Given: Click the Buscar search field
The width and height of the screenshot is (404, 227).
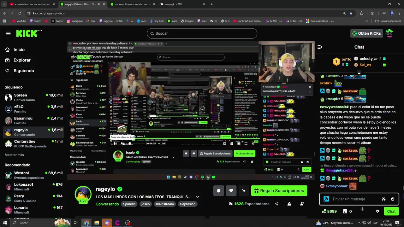Looking at the screenshot, I should point(202,33).
